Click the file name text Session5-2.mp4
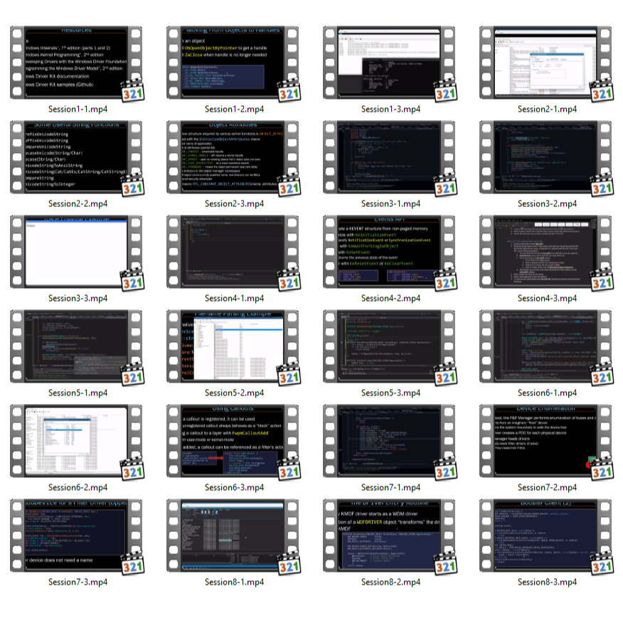Screen dimensions: 623x623 (x=235, y=393)
